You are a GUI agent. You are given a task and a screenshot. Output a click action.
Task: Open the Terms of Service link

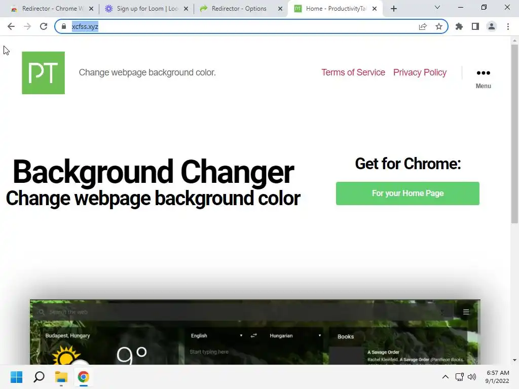(353, 72)
